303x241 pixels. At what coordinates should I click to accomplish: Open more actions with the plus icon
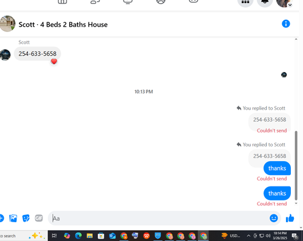pos(1,218)
